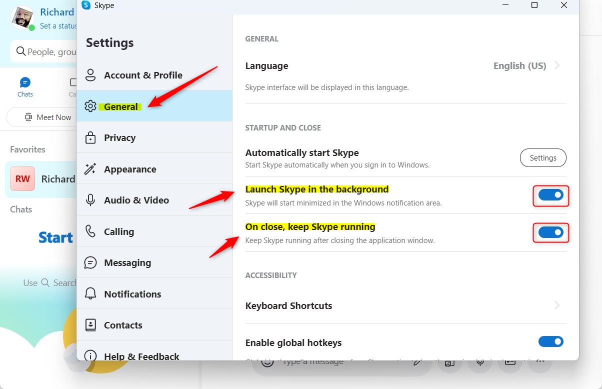Image resolution: width=602 pixels, height=389 pixels.
Task: Open Richard's profile avatar picture
Action: point(22,17)
